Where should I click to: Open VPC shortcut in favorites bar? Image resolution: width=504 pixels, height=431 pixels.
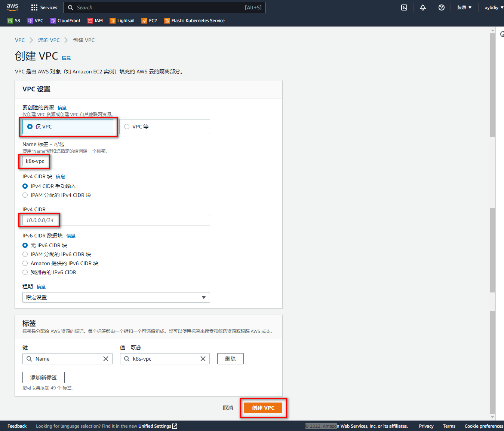tap(35, 21)
